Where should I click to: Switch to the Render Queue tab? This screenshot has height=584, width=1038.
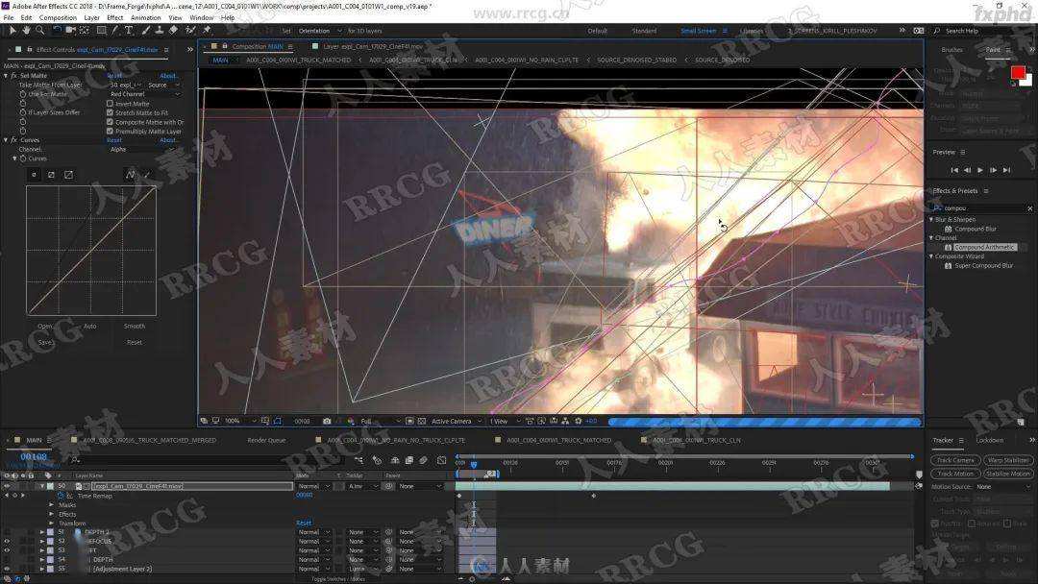pos(266,440)
